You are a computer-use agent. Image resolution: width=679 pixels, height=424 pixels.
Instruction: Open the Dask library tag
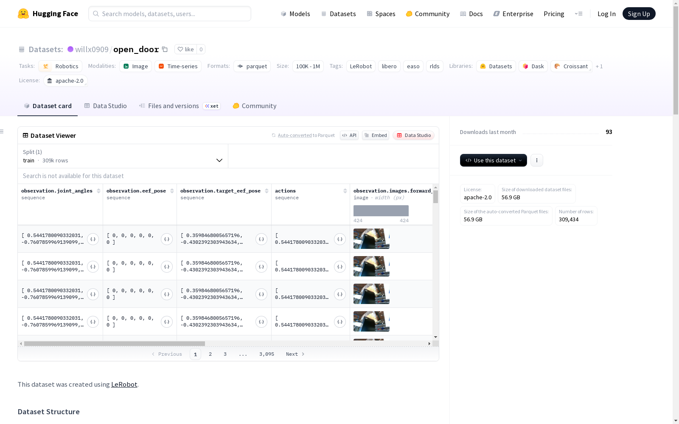pos(533,66)
